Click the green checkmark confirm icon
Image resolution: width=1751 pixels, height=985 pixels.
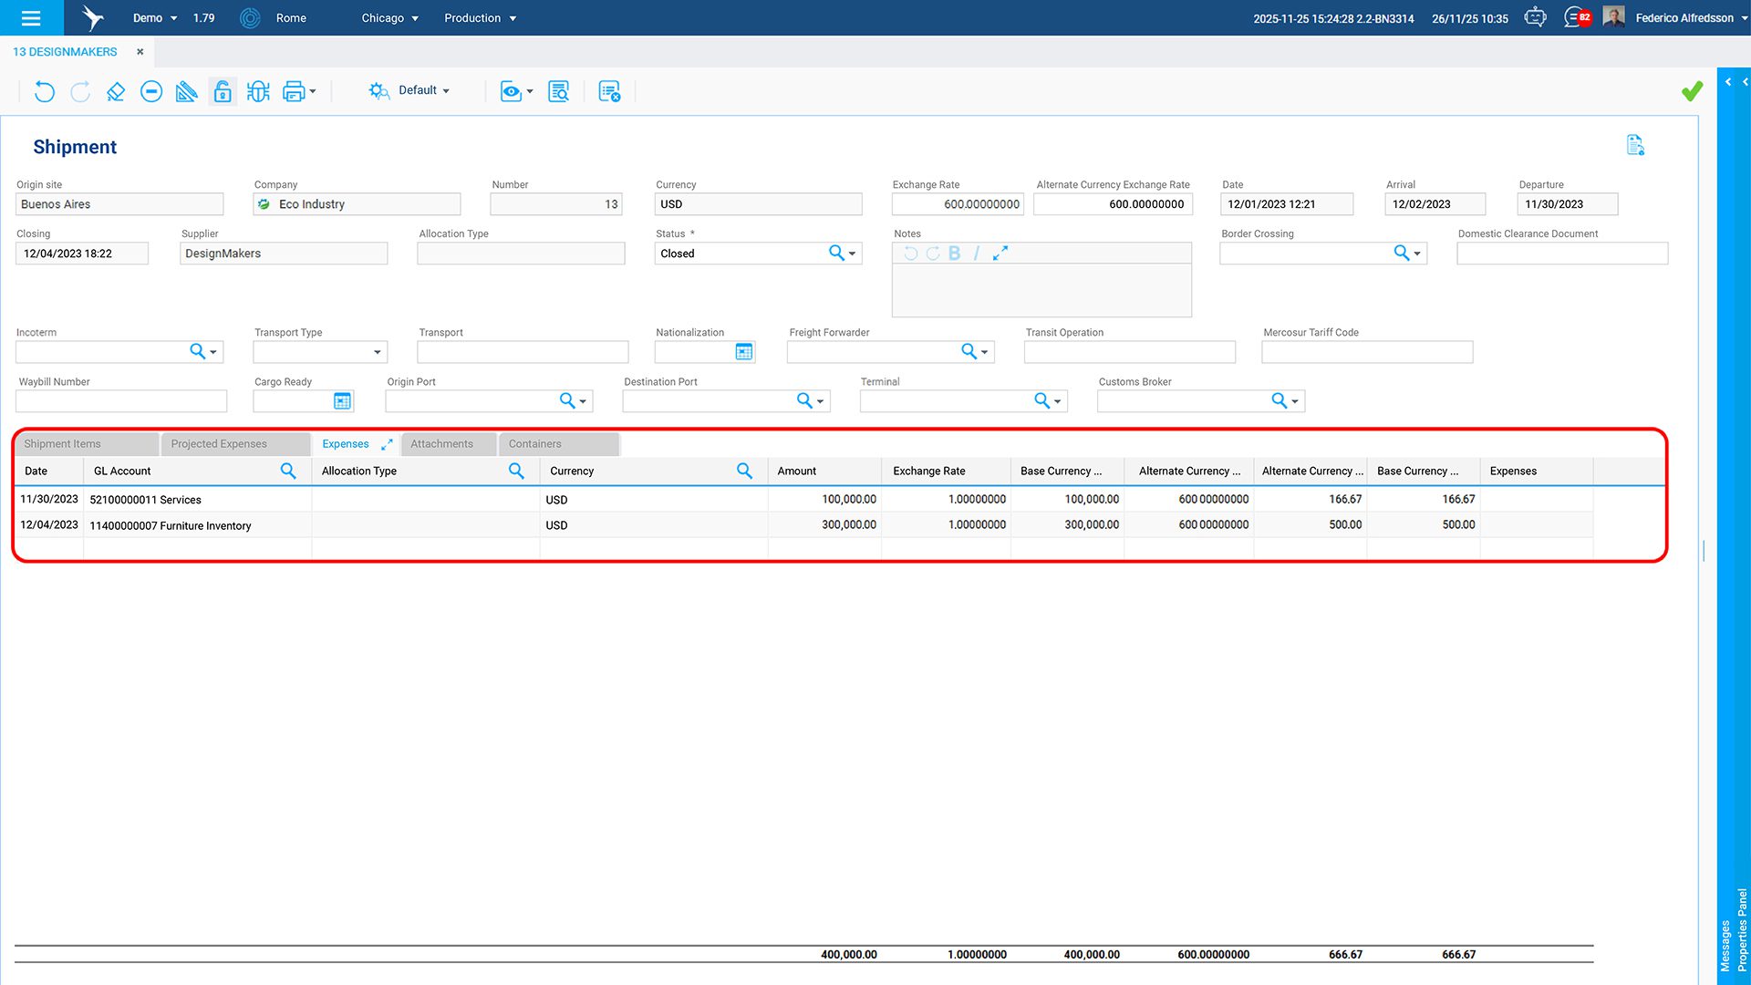1692,91
